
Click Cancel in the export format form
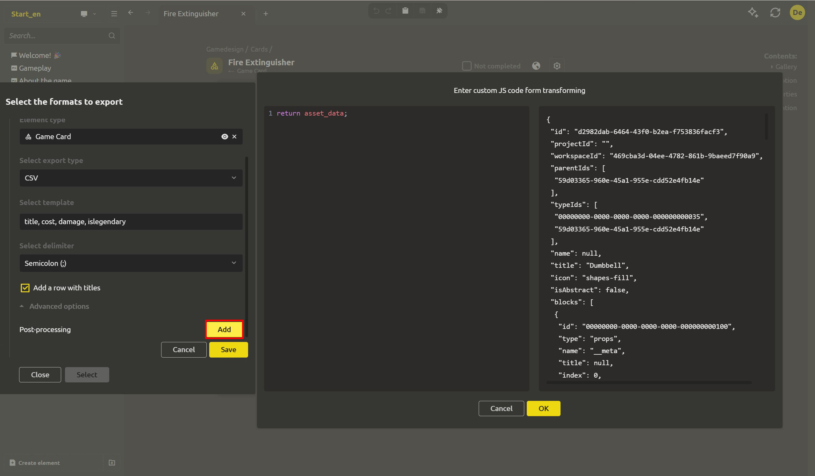(x=184, y=350)
